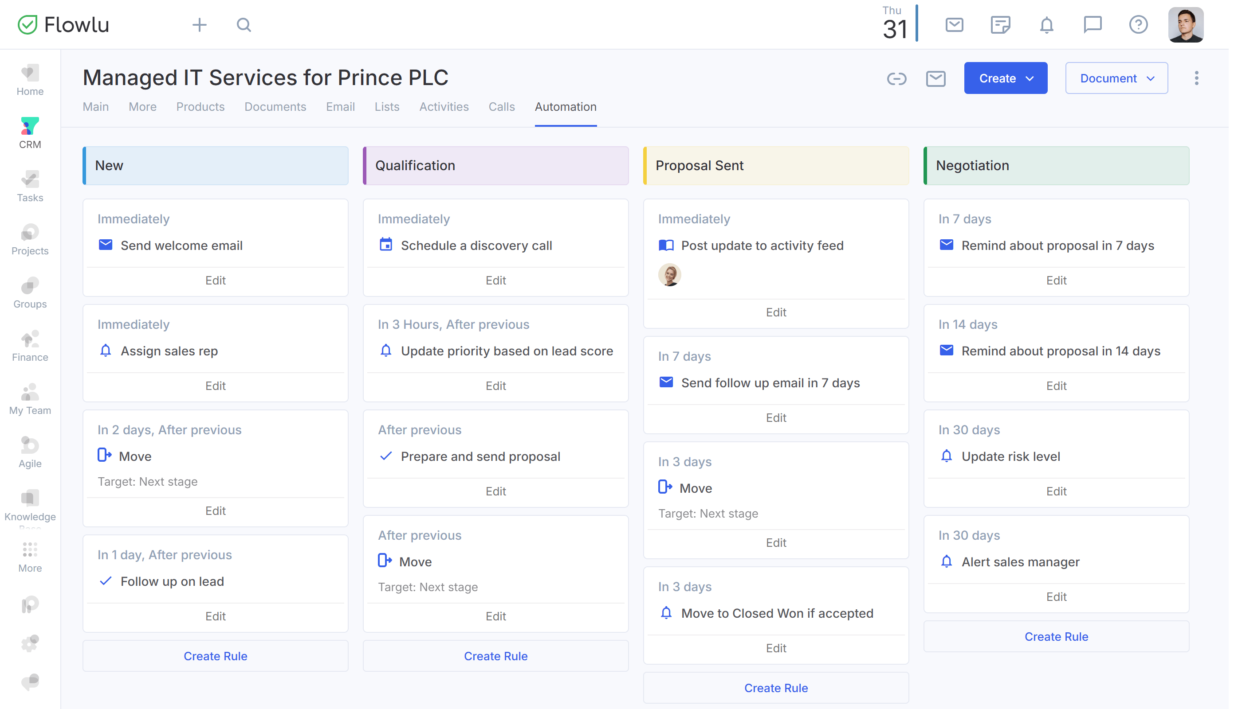
Task: Expand the Document dropdown
Action: (1116, 78)
